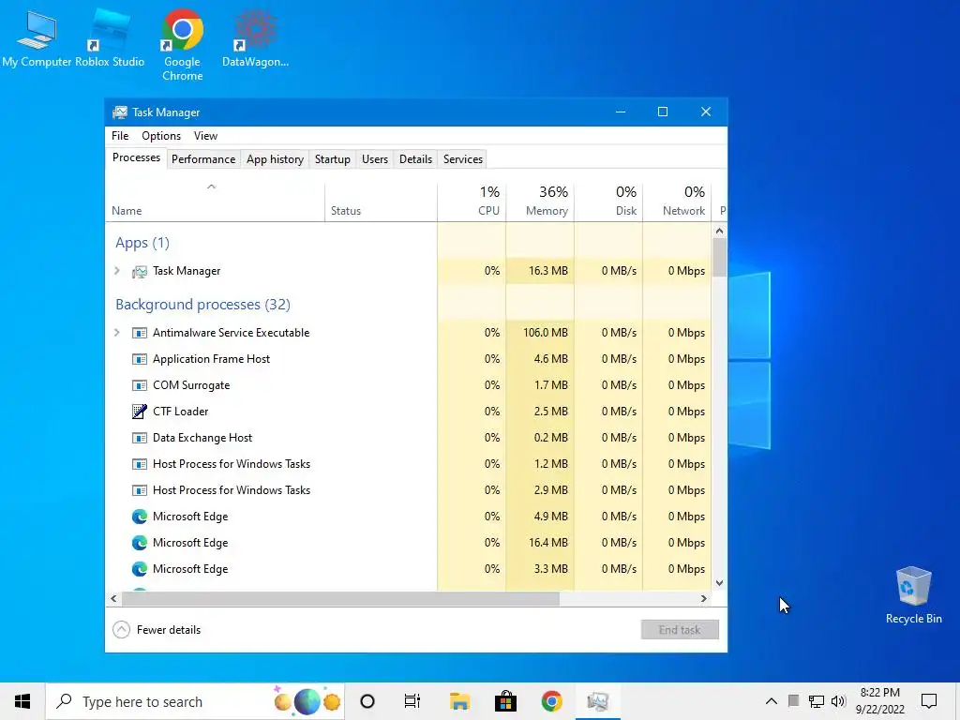Click the Antimalware Service Executable icon
The width and height of the screenshot is (960, 720).
(x=140, y=333)
